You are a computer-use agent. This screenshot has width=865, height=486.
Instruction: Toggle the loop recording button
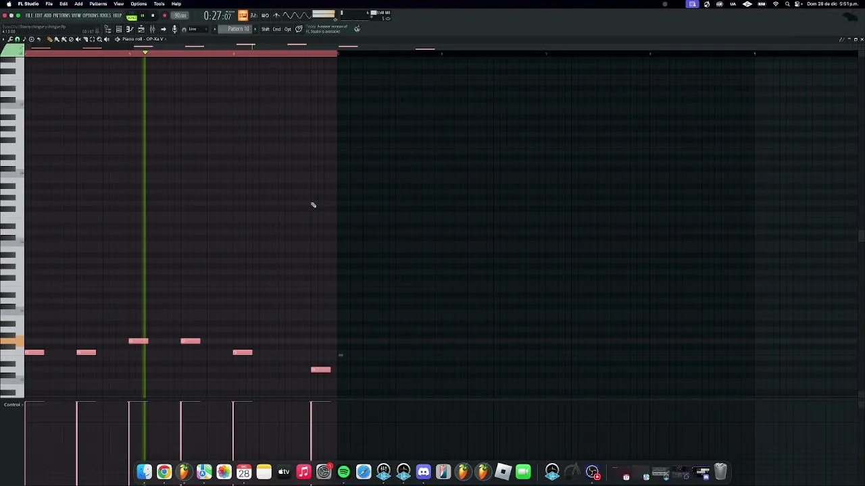(x=276, y=15)
